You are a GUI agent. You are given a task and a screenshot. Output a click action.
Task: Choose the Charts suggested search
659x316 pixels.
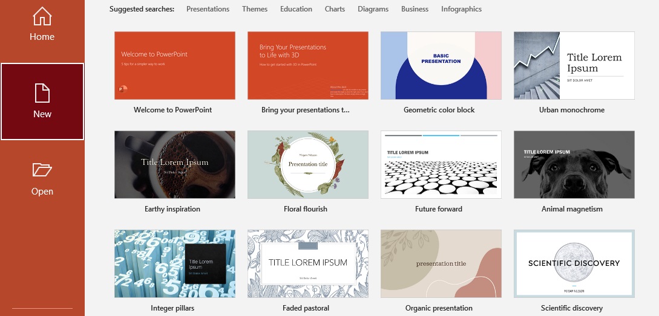coord(335,9)
